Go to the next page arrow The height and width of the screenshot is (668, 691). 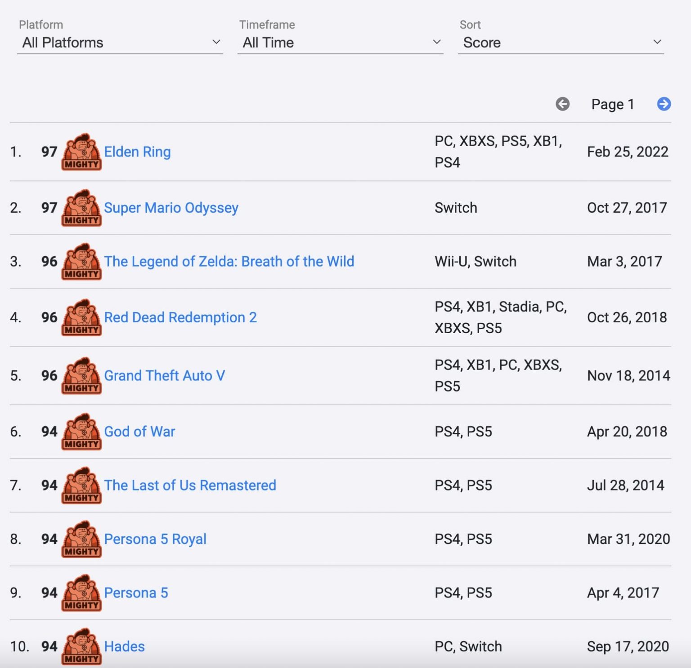(664, 104)
